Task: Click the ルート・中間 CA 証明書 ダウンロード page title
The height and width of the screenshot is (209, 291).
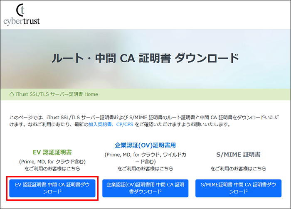Action: pyautogui.click(x=145, y=58)
